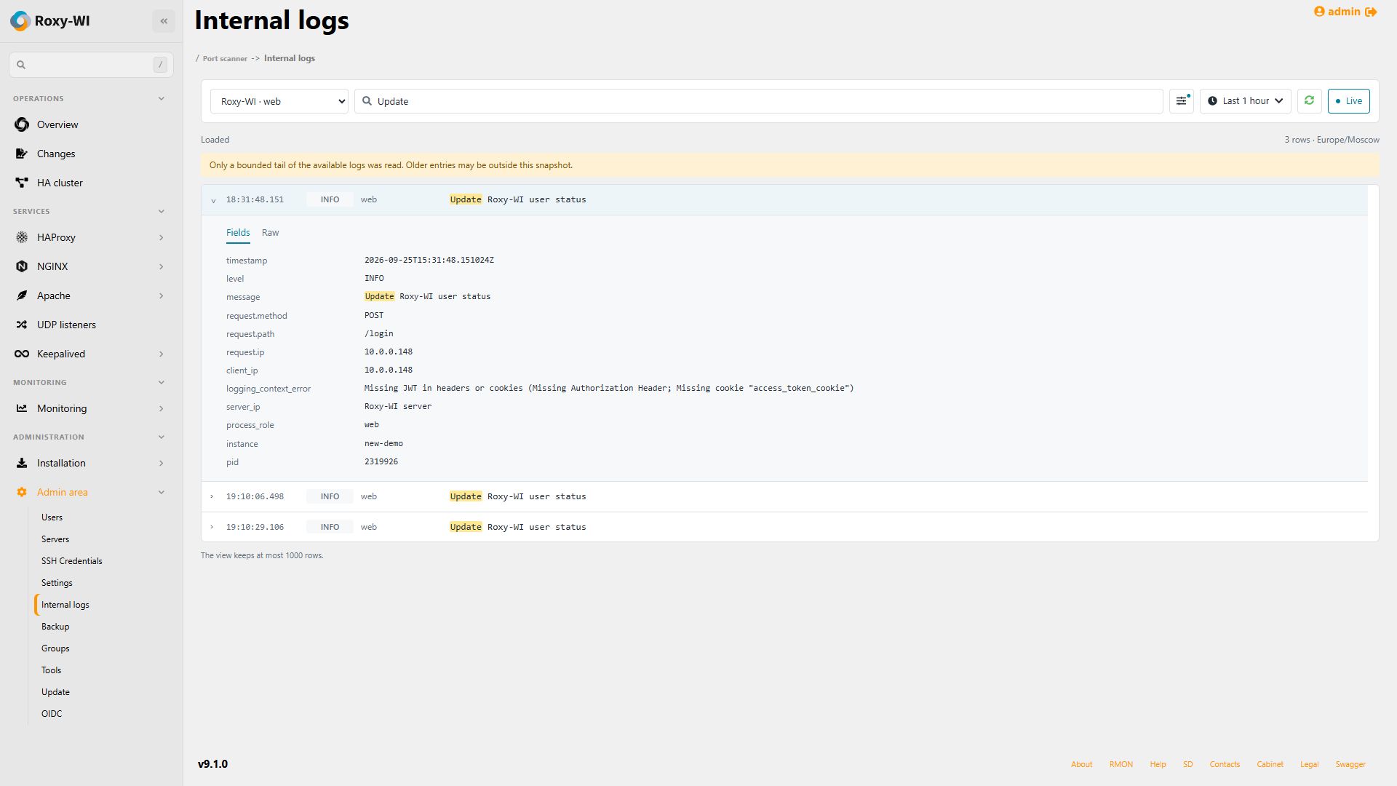Click the magnifier icon in log search
This screenshot has height=786, width=1397.
click(x=367, y=101)
